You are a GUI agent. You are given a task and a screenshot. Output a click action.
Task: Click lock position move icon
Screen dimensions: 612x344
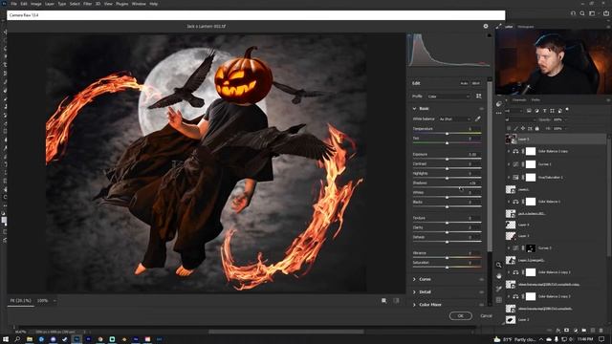[523, 128]
